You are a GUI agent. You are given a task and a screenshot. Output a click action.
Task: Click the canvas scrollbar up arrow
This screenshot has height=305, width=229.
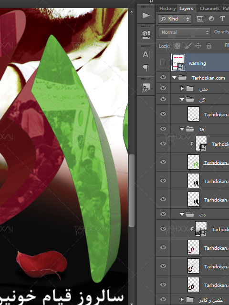tap(132, 12)
